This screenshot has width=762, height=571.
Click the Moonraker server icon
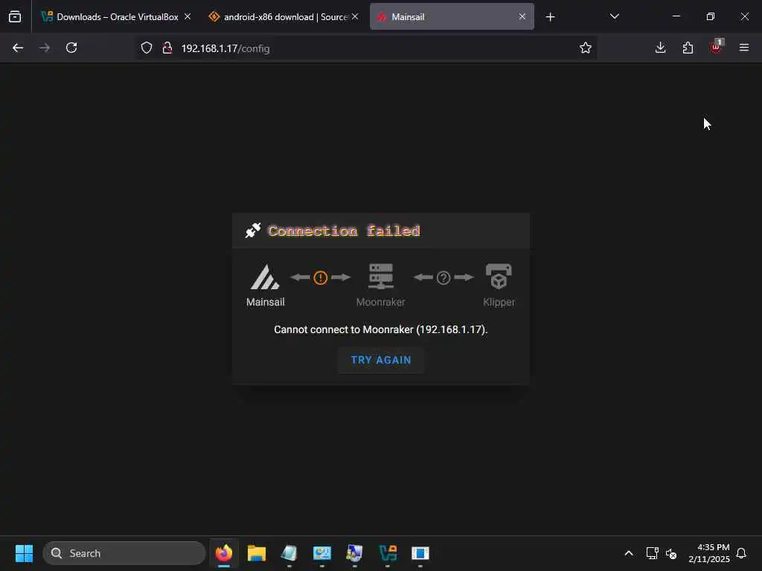pos(380,277)
